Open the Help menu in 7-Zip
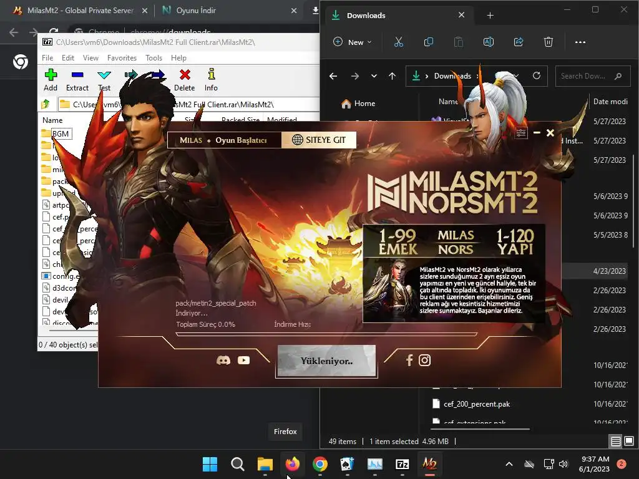The height and width of the screenshot is (479, 639). tap(178, 58)
